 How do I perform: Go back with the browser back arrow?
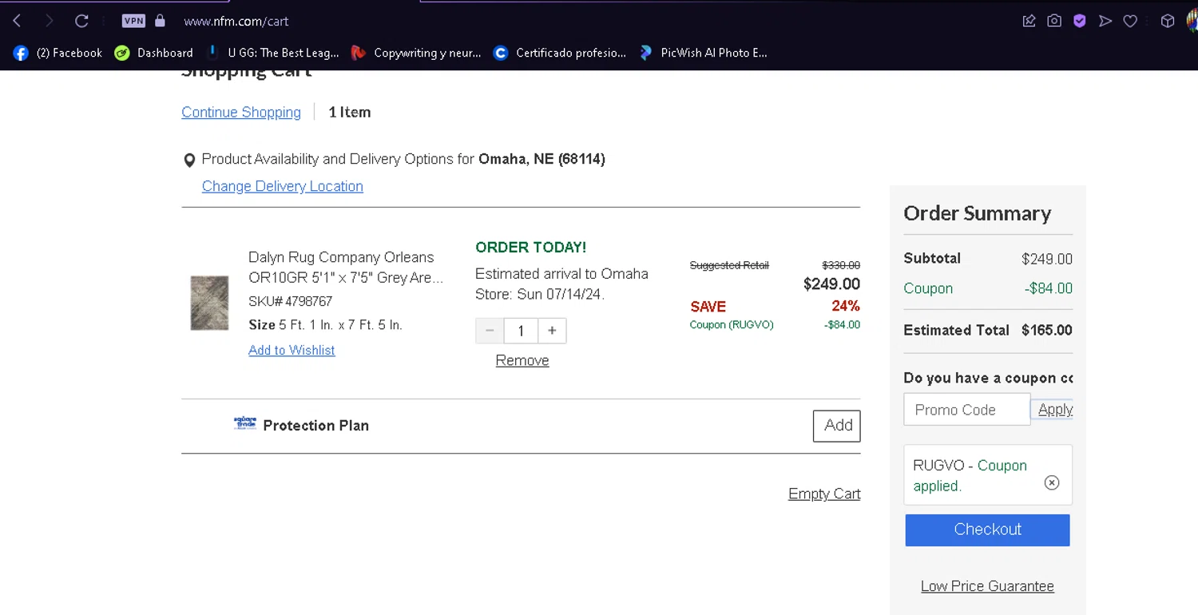tap(17, 21)
